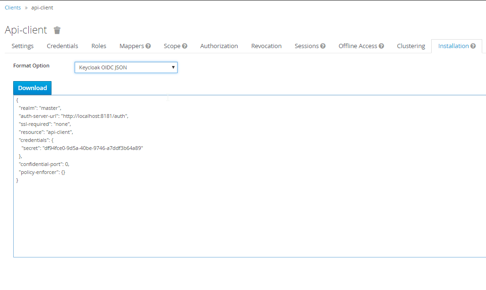
Task: Click help icon next to Installation
Action: click(473, 46)
